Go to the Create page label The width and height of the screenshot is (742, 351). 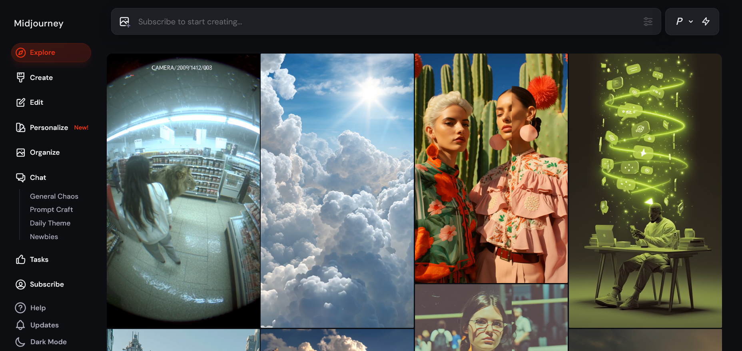coord(41,78)
